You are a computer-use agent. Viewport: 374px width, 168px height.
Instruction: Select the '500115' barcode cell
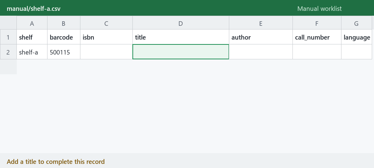coord(64,52)
